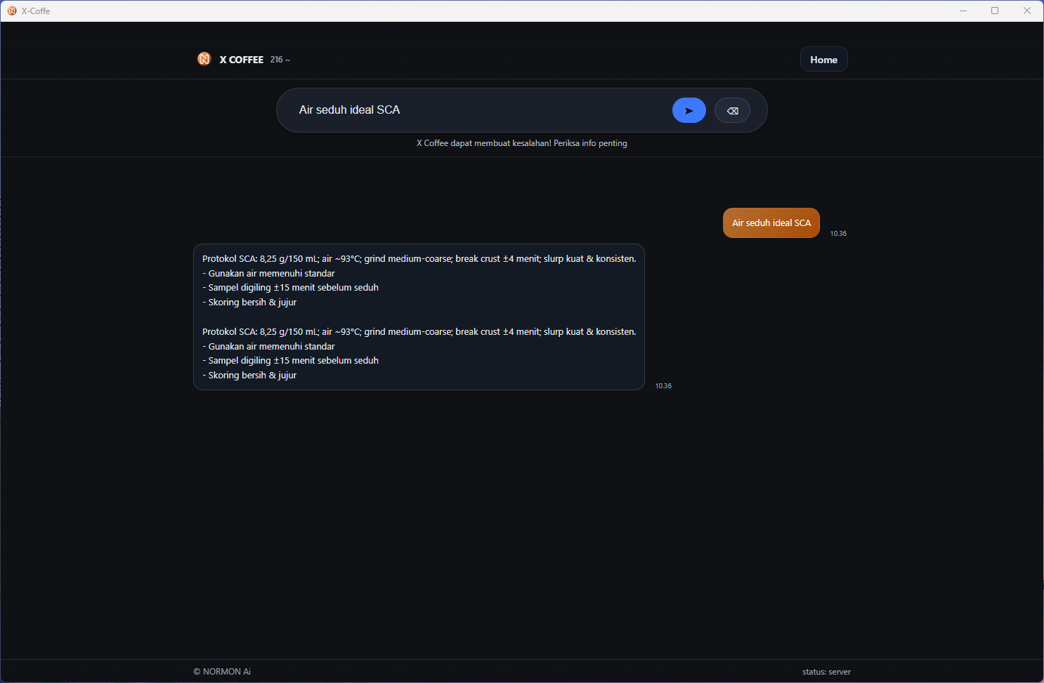Minimize the X-Coffe window

(963, 11)
